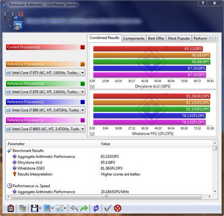Viewport: 224px width, 216px height.
Task: Click the save floppy disk icon
Action: pyautogui.click(x=35, y=209)
